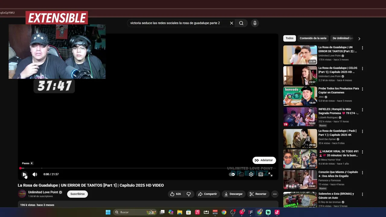
Task: Click the Lizbeth Rodríguez channel name
Action: coord(328,118)
